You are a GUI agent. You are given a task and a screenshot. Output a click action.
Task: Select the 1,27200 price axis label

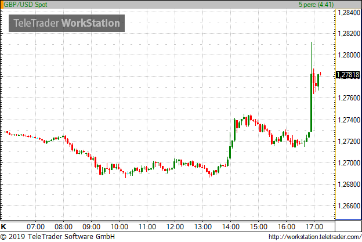click(x=349, y=142)
